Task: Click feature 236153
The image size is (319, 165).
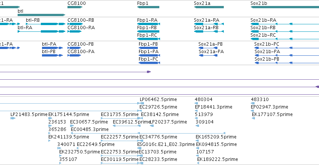Action: 57,122
